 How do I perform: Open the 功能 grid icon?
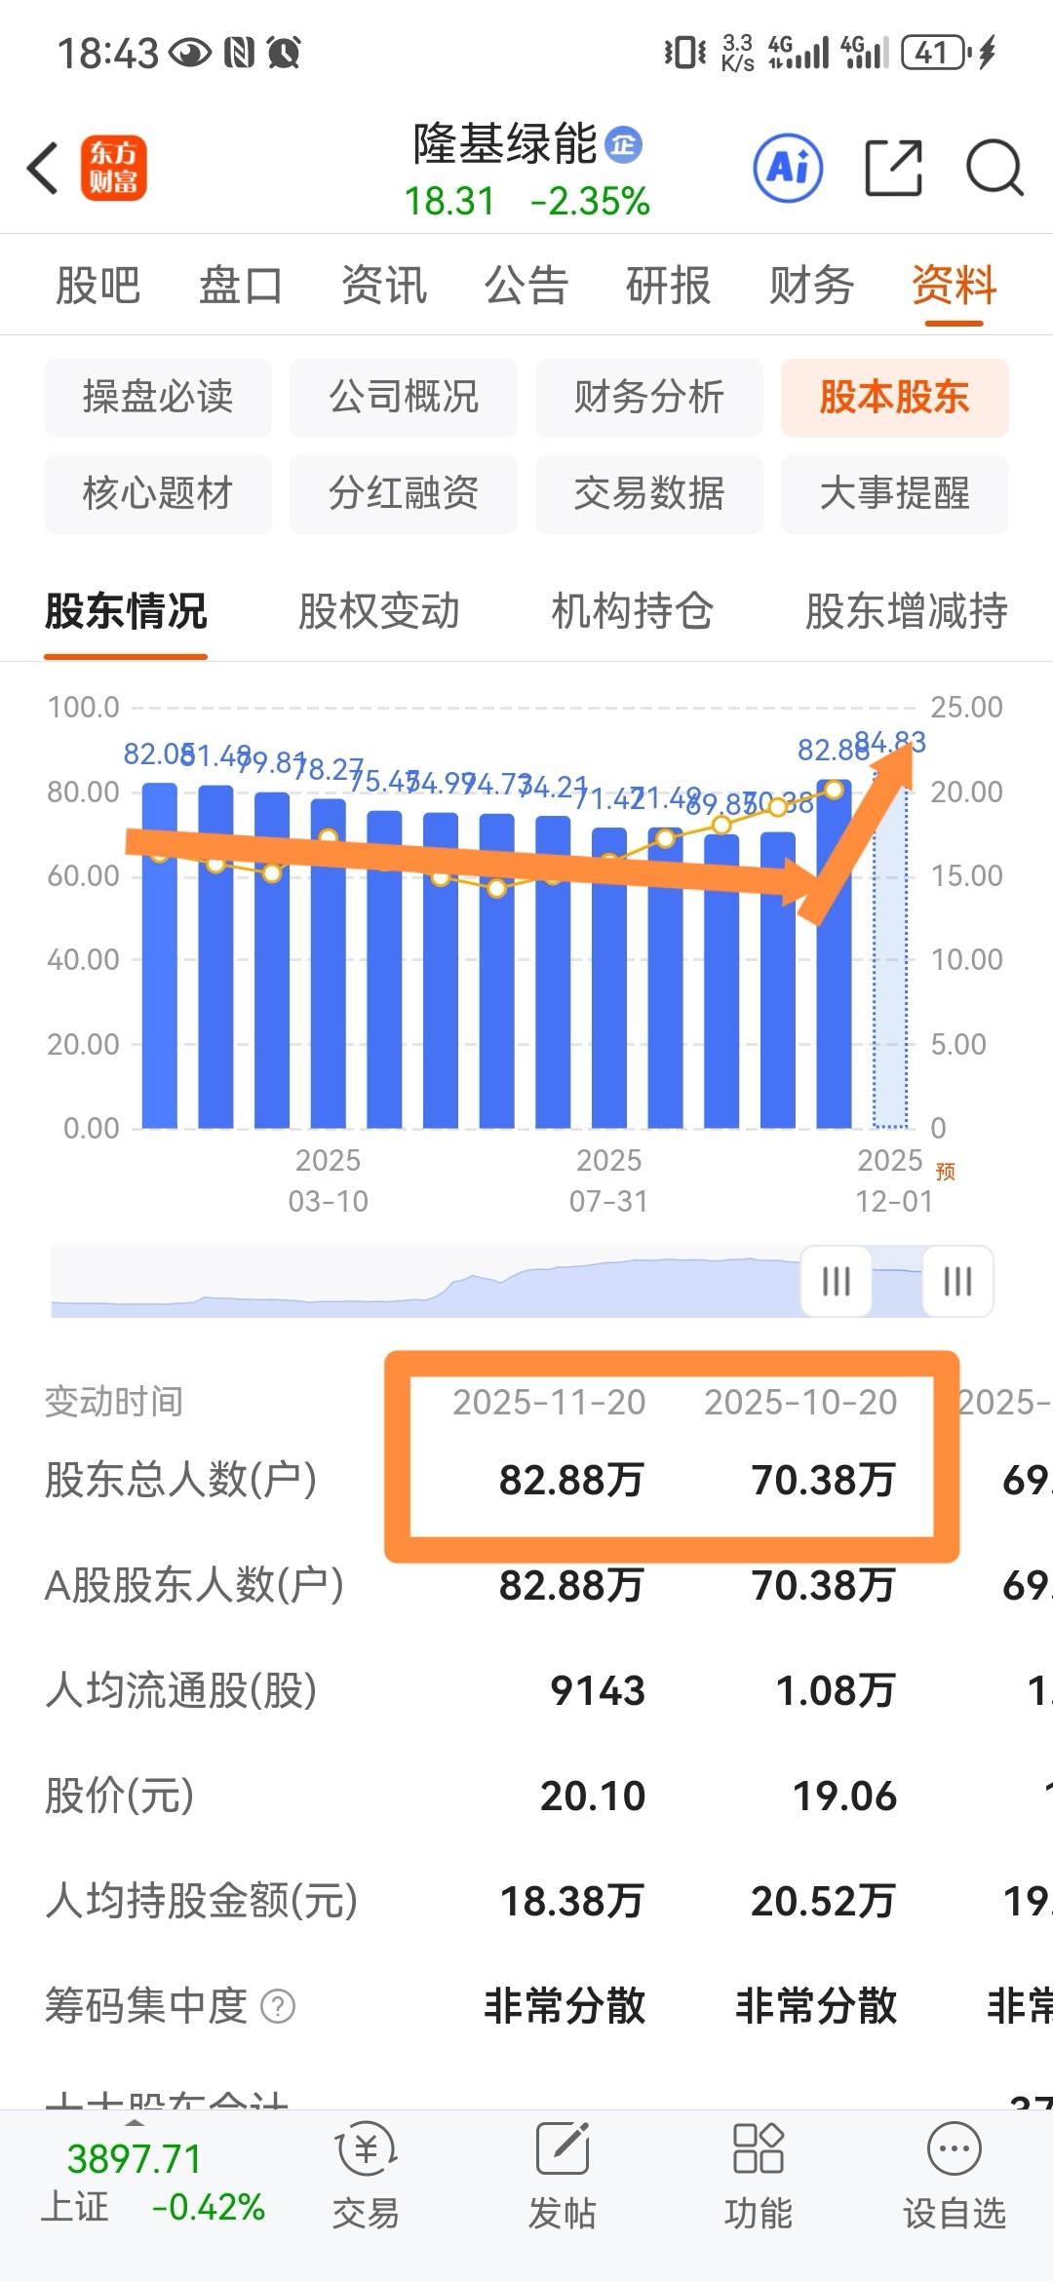pos(758,2149)
